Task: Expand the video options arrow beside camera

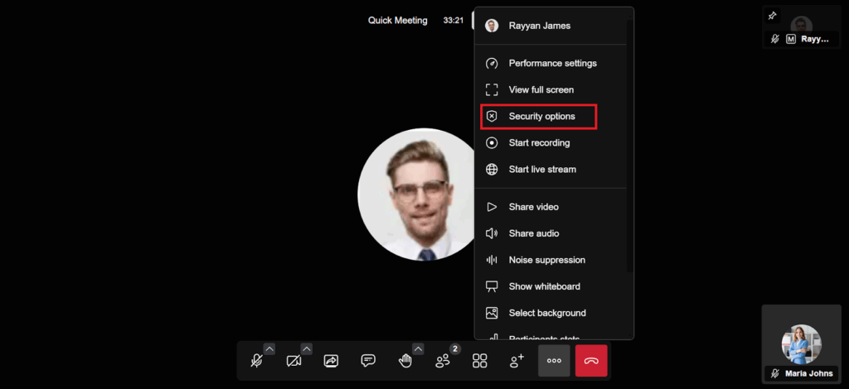Action: tap(307, 348)
